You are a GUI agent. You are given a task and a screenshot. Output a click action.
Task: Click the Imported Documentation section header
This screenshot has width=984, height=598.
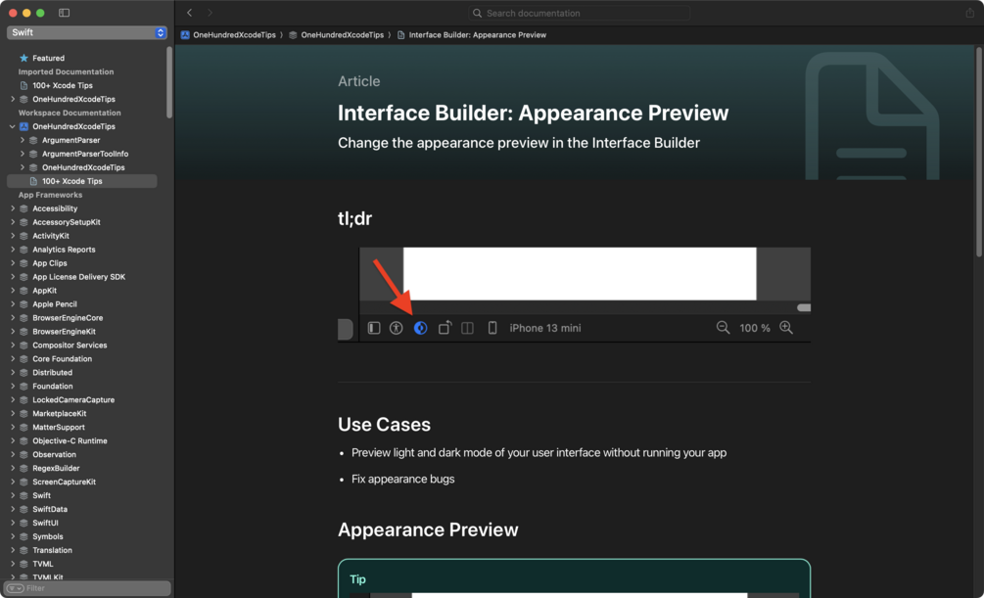coord(66,71)
